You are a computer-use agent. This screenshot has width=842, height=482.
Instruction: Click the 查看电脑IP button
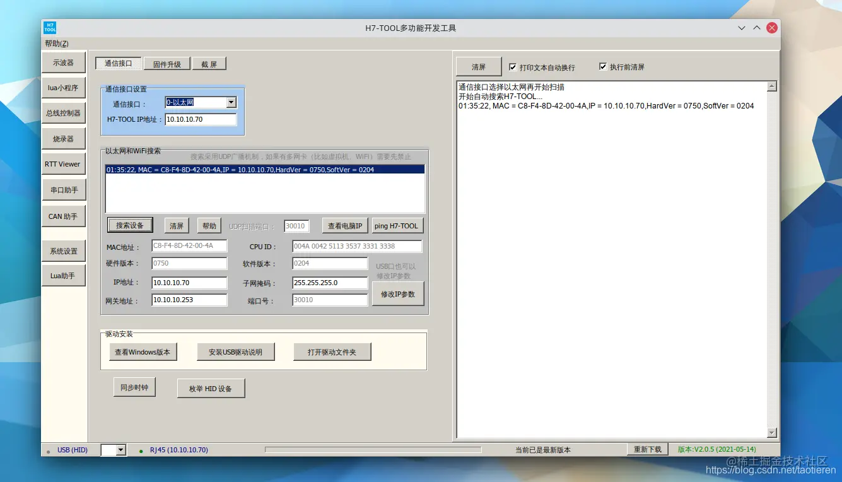pos(346,226)
